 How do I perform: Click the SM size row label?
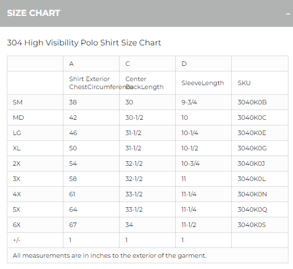pyautogui.click(x=18, y=102)
